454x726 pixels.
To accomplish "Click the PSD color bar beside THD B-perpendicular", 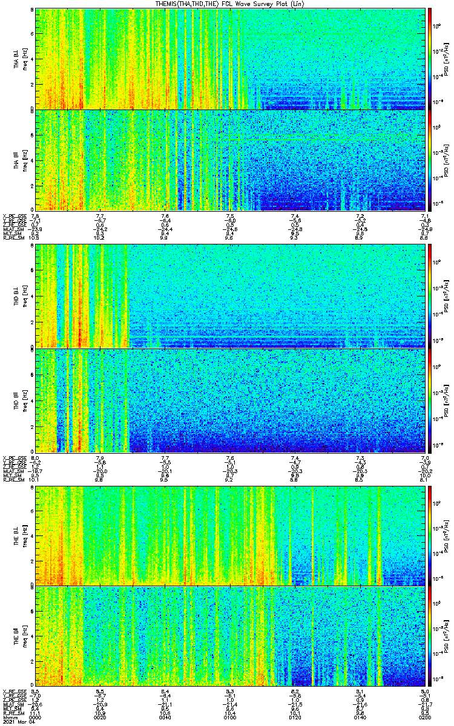I will tap(429, 295).
